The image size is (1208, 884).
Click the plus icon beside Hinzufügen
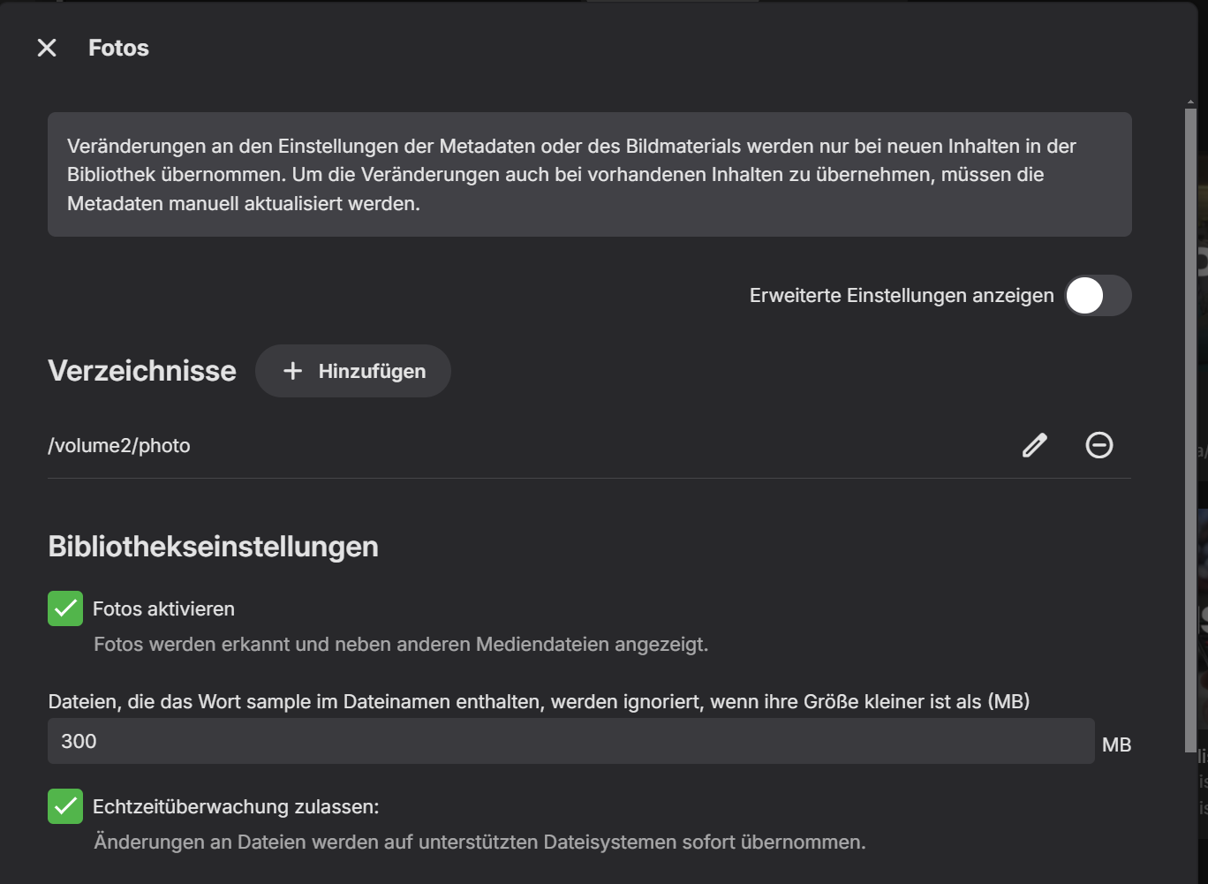[x=292, y=371]
